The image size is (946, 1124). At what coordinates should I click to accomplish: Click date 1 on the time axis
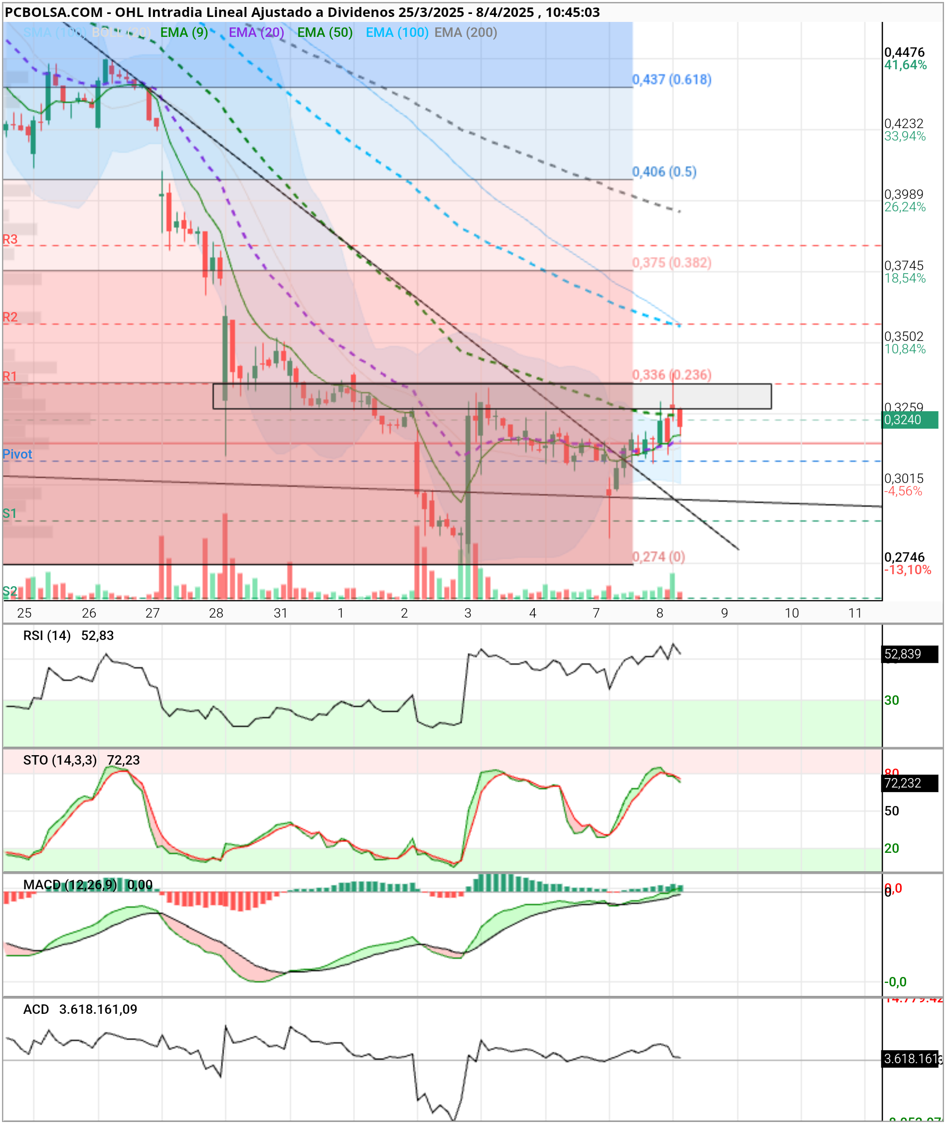pos(340,613)
